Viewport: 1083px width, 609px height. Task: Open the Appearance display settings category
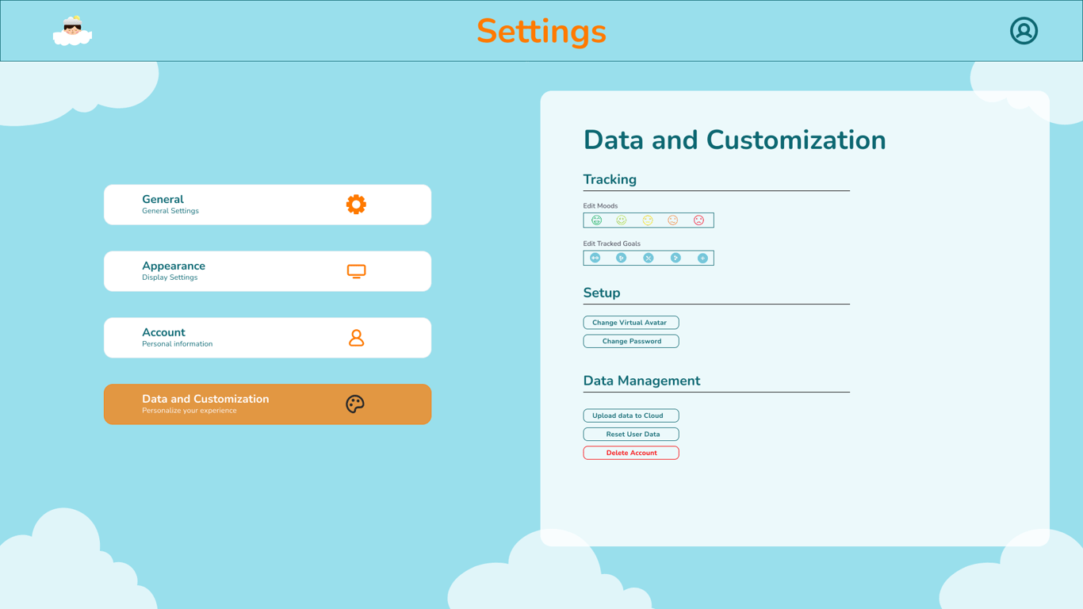tap(267, 271)
